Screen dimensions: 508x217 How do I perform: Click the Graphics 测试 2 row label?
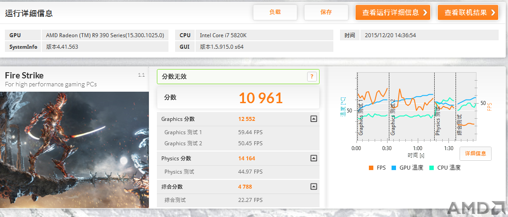coord(184,143)
